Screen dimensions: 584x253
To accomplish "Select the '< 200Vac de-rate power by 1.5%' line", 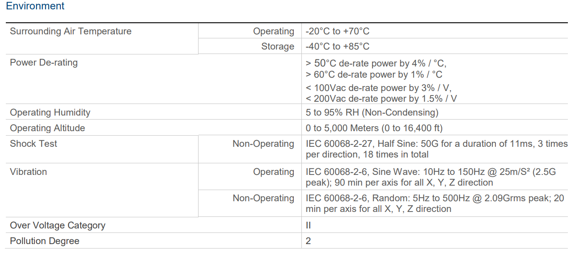I will 381,99.
